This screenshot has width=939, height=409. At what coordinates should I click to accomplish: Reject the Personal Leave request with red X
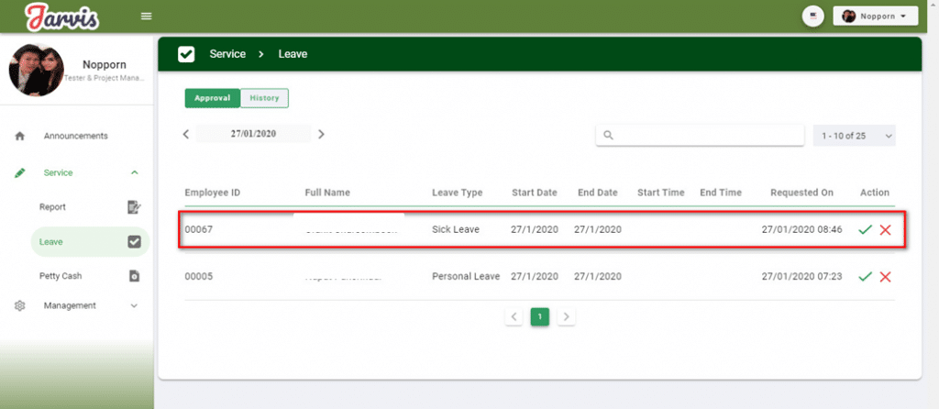[885, 276]
